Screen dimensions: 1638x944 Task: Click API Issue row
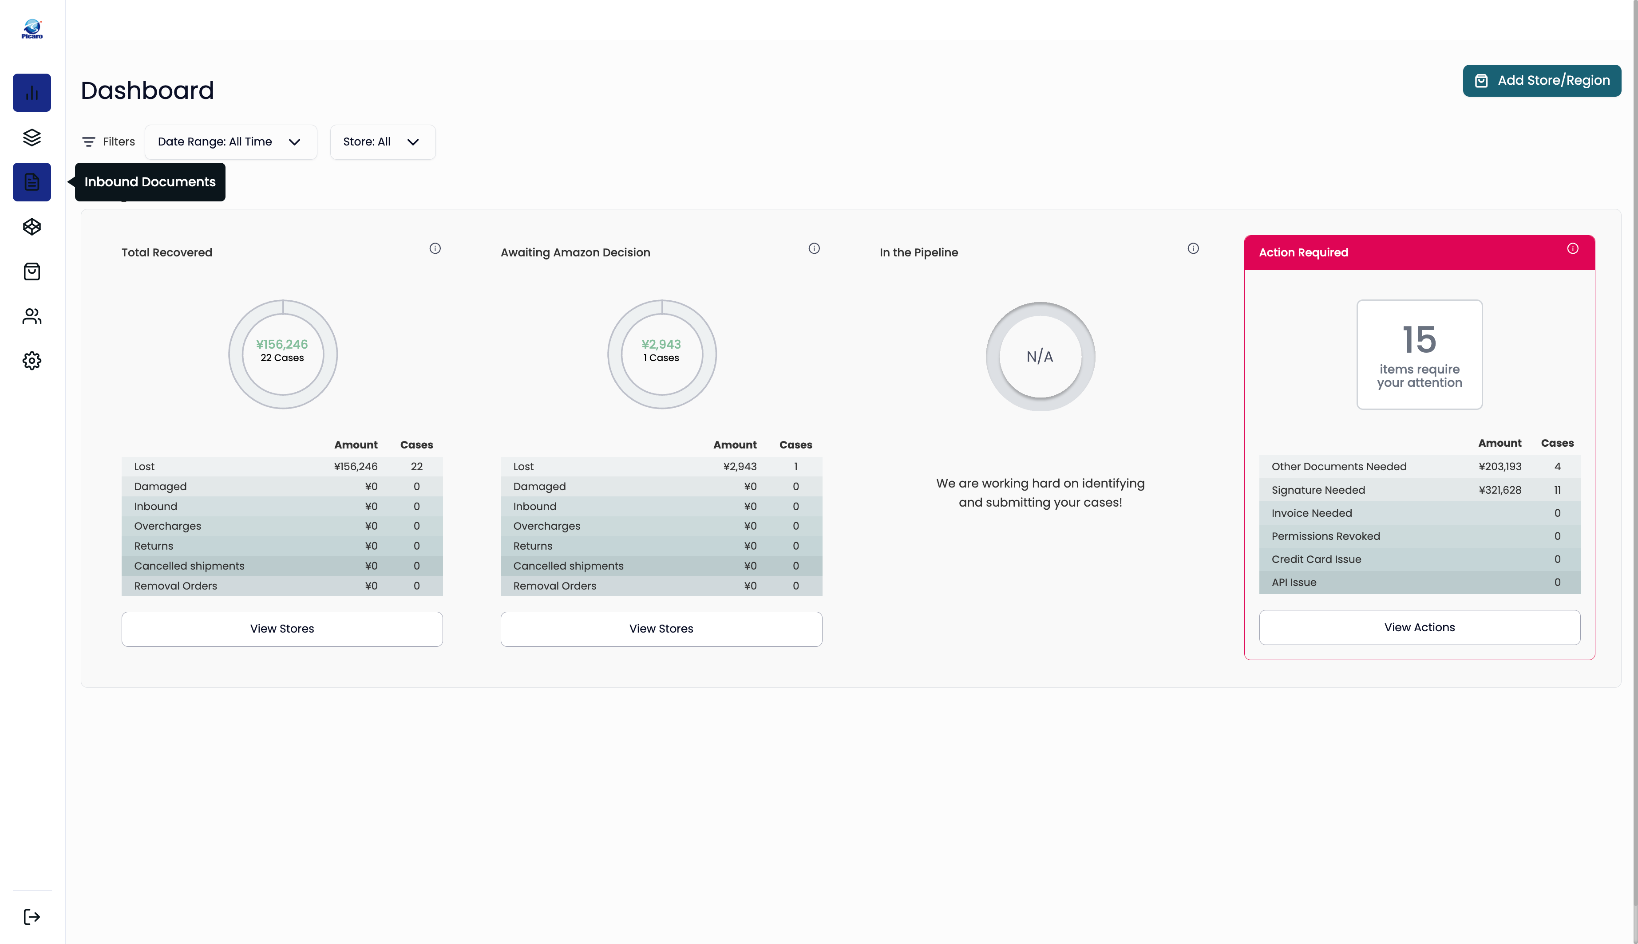click(x=1420, y=583)
